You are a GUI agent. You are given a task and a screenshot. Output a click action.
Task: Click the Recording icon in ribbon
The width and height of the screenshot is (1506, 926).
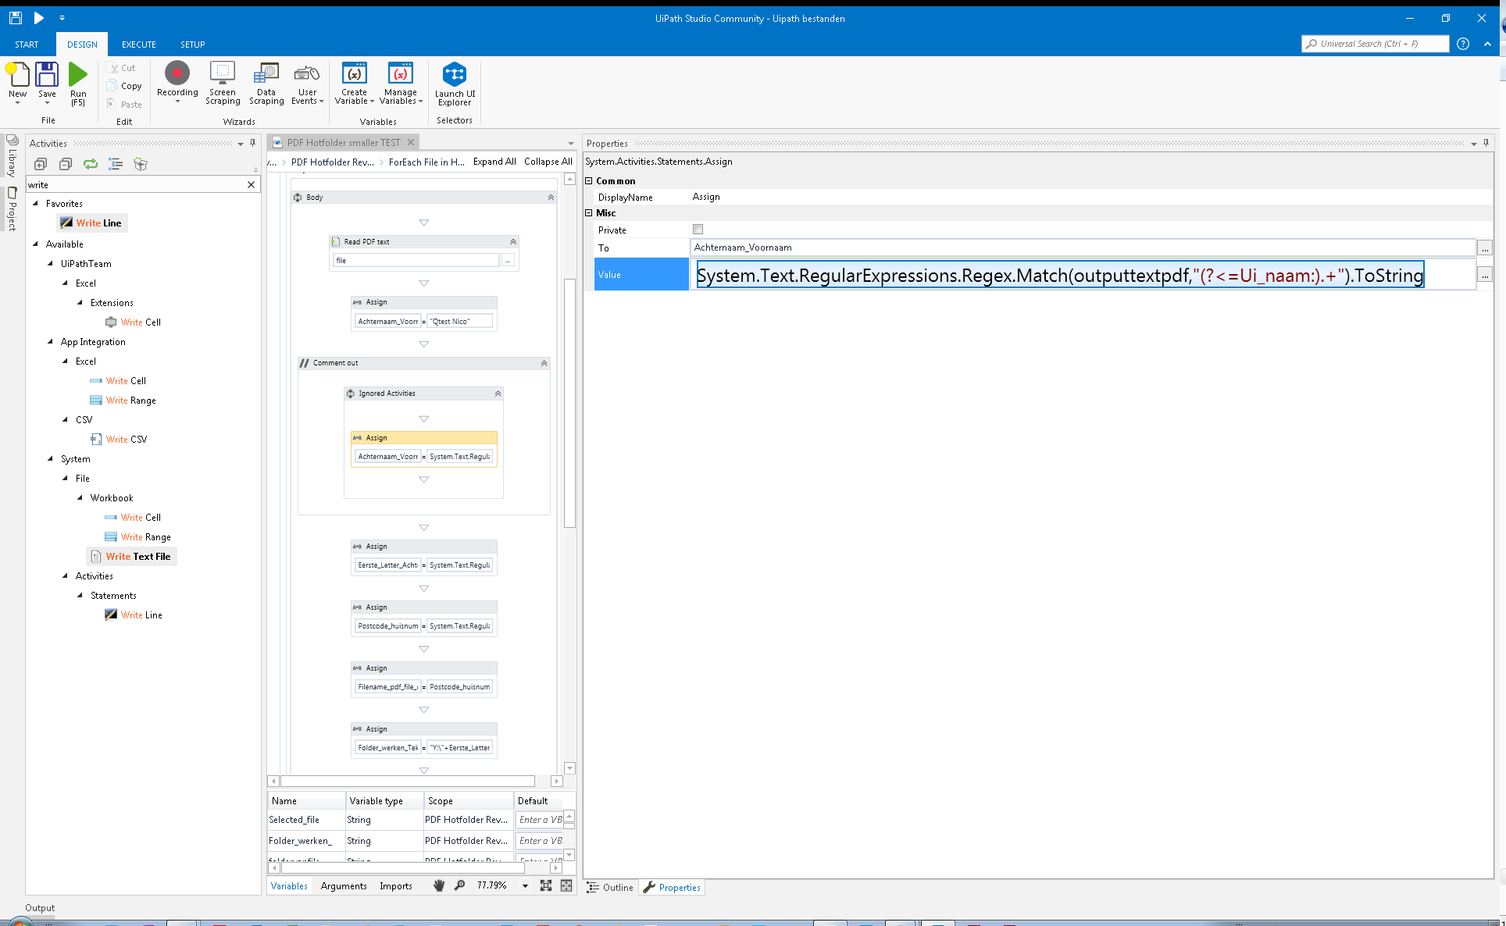point(177,74)
